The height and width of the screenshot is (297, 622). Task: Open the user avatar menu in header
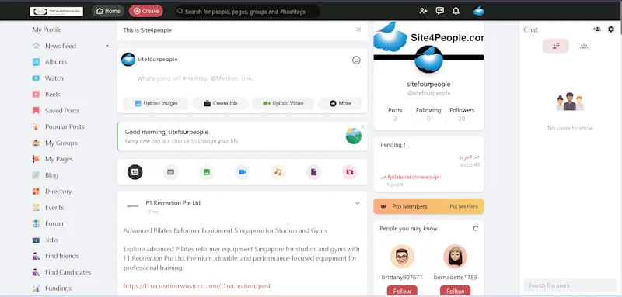pyautogui.click(x=478, y=11)
